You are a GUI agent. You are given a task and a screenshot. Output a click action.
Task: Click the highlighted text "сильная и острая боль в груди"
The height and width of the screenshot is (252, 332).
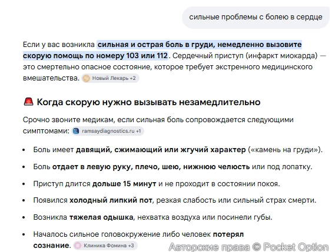click(155, 45)
